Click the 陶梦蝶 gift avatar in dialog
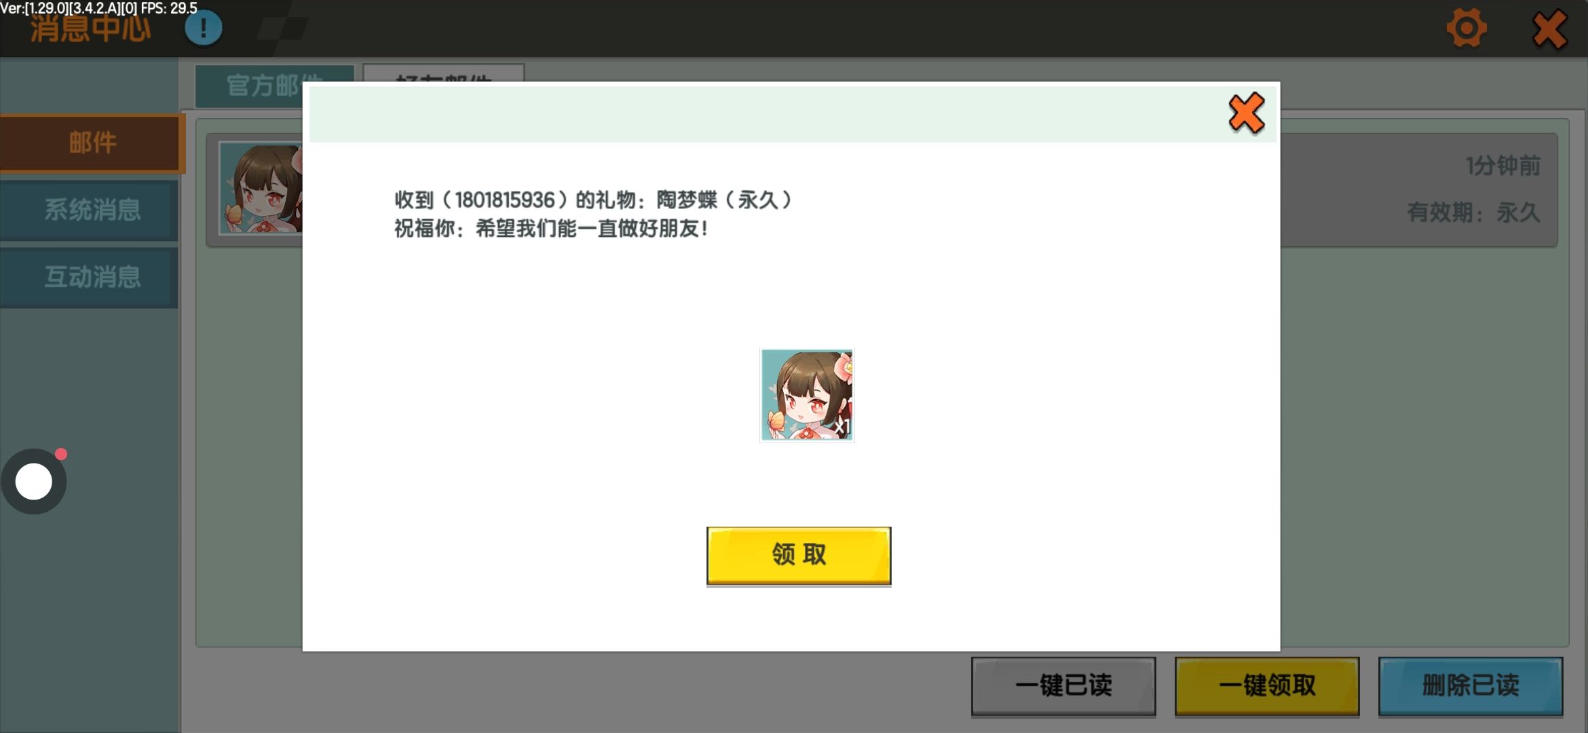The height and width of the screenshot is (733, 1588). click(x=806, y=395)
